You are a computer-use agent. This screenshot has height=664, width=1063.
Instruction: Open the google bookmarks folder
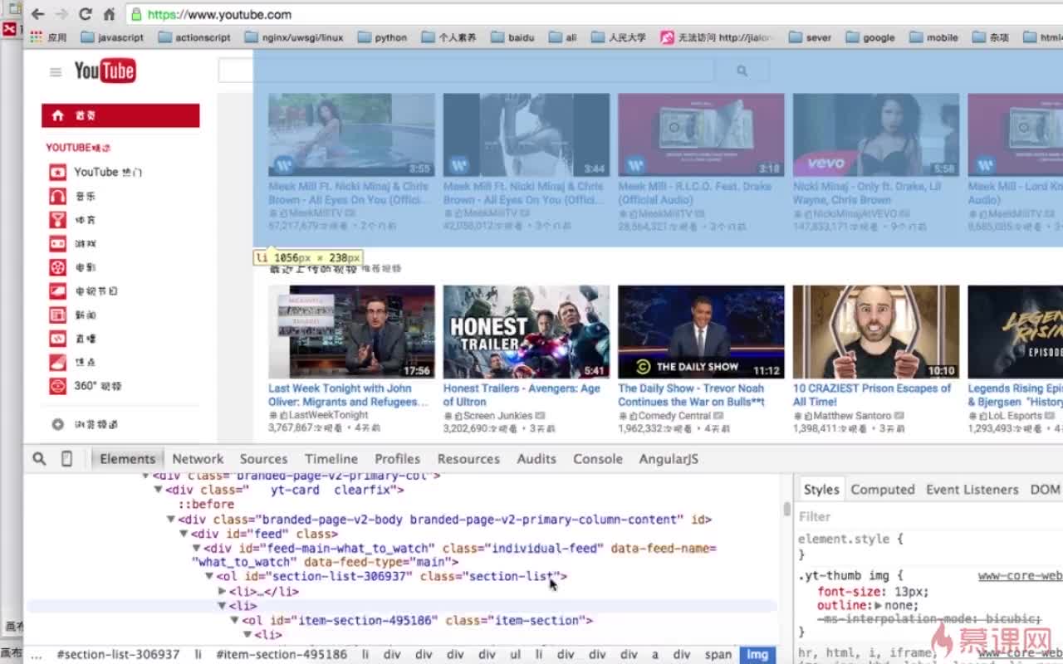(x=870, y=37)
